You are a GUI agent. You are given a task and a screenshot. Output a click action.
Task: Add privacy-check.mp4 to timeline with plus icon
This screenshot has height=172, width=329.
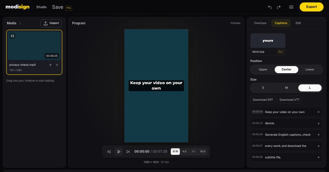pos(50,65)
